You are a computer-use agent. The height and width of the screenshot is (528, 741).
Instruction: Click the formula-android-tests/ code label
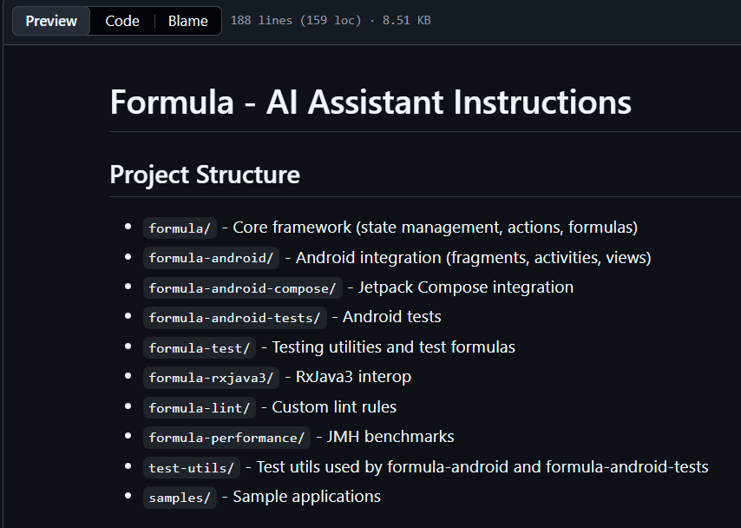click(234, 318)
